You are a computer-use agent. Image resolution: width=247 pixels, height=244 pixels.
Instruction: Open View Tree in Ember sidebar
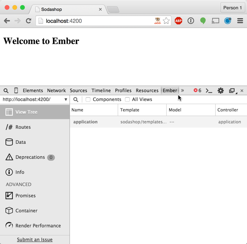tap(35, 112)
